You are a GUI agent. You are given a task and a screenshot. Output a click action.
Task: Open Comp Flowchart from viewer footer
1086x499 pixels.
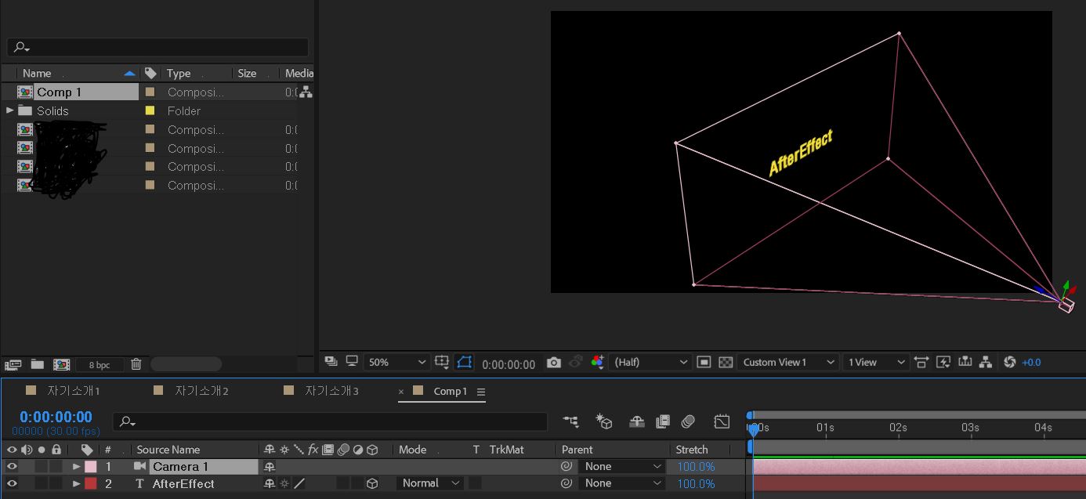986,362
